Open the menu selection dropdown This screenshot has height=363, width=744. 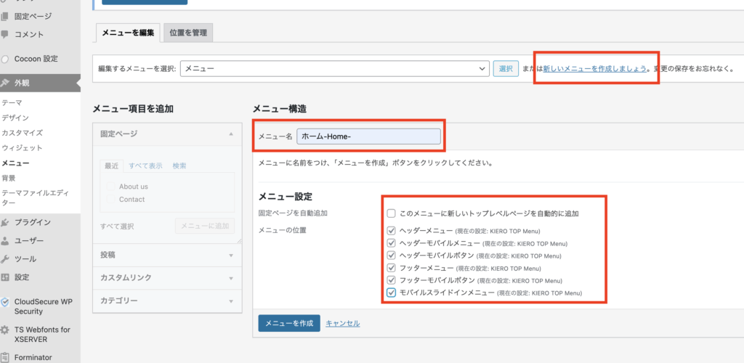[x=334, y=69]
